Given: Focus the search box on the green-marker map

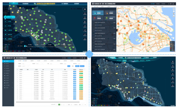Looking at the screenshot, I should coord(76,9).
